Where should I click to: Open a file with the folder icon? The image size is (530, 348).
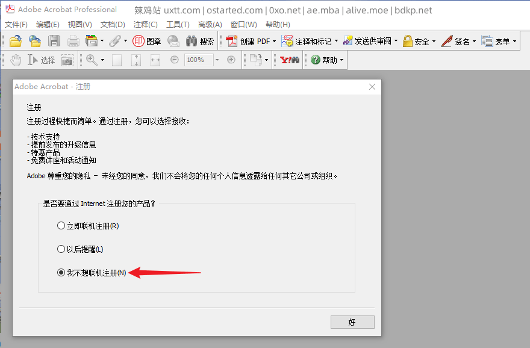(x=16, y=41)
